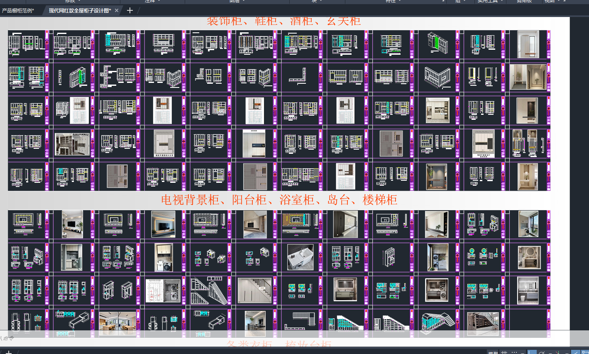Click the washing machine sink photo thumbnail
Viewport: 589px width, 354px height.
pos(300,257)
